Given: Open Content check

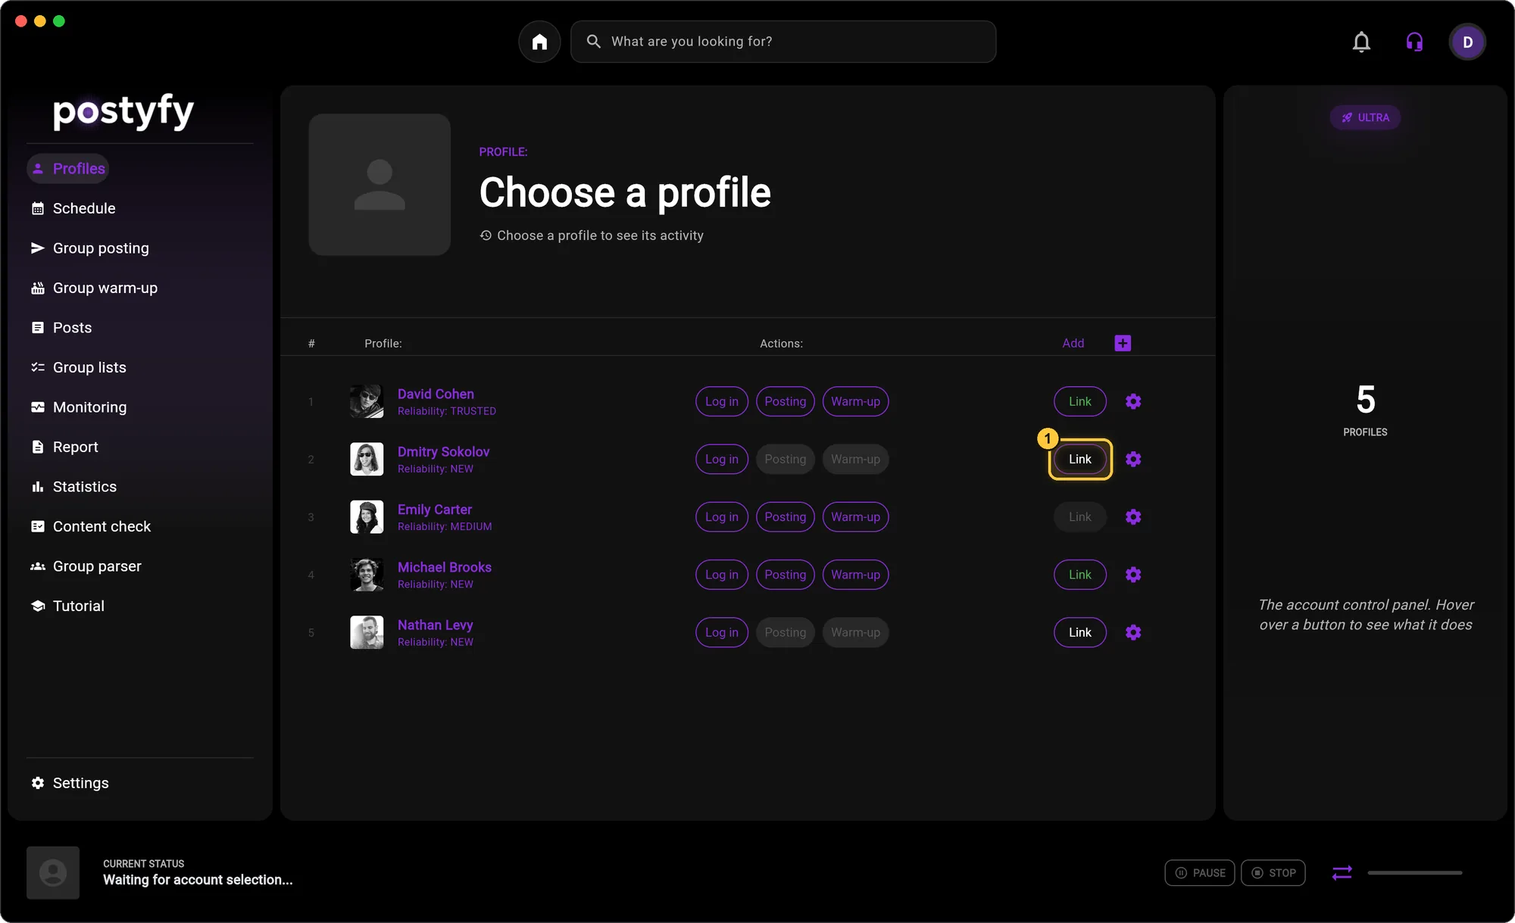Looking at the screenshot, I should click(x=91, y=526).
